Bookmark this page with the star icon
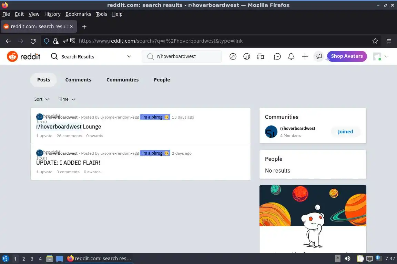 click(375, 41)
